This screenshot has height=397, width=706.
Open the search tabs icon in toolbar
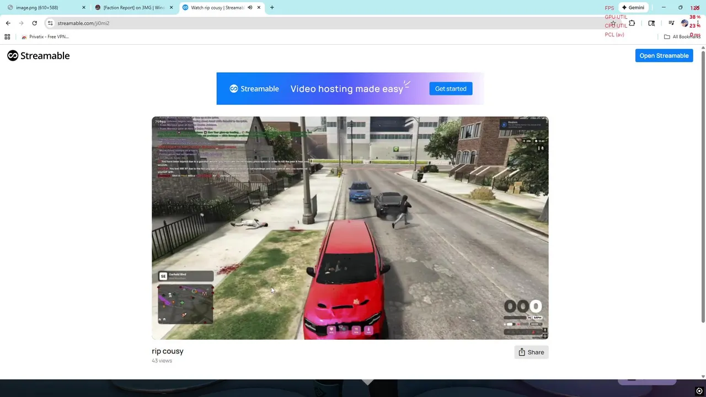click(651, 23)
